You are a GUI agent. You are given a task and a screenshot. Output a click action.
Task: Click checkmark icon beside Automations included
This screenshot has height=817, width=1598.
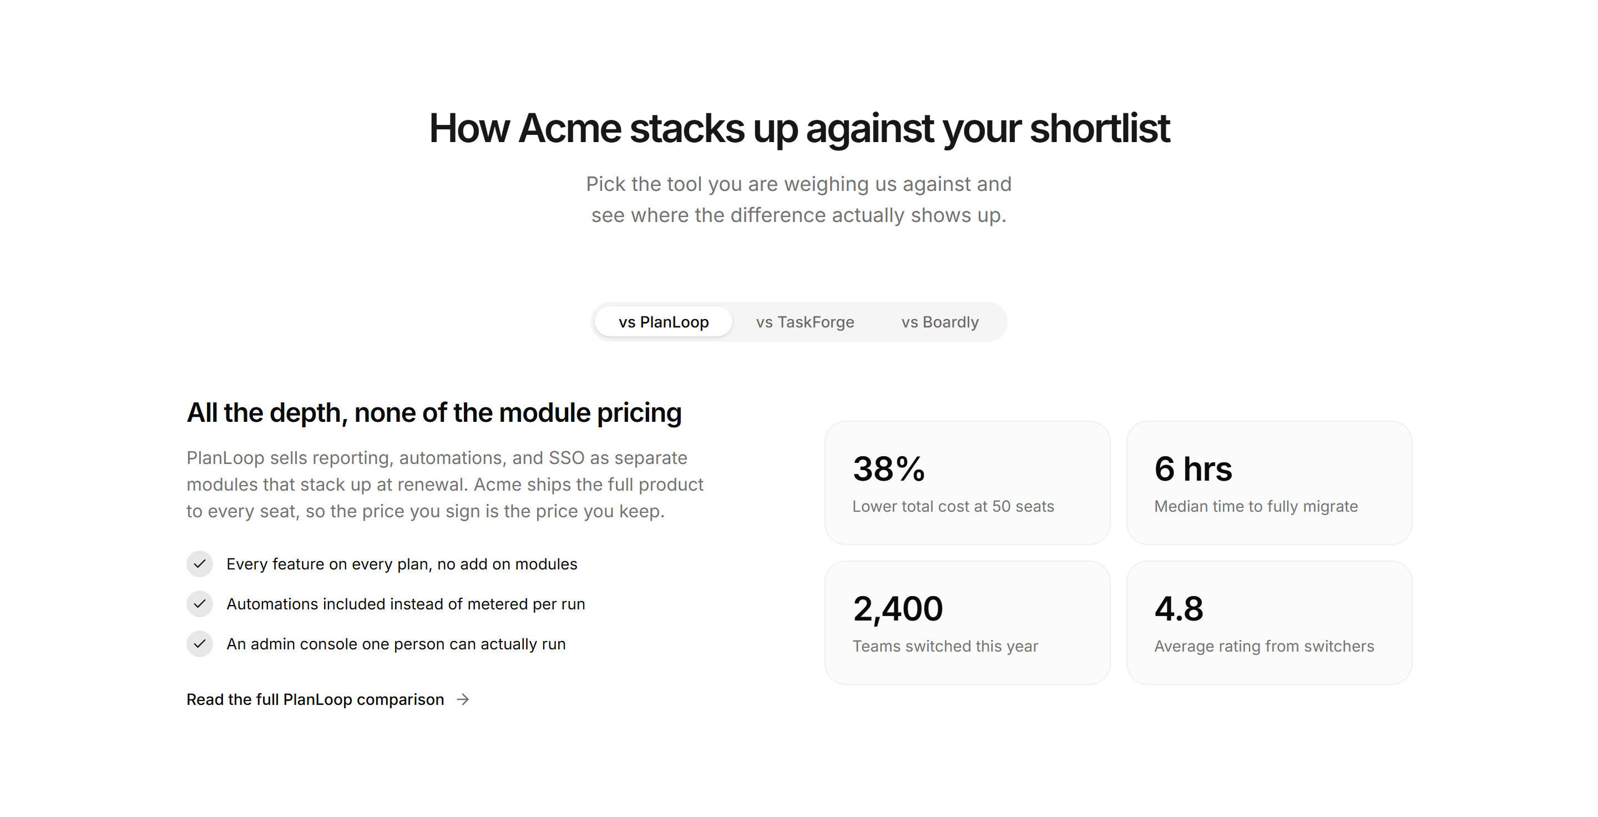point(200,604)
